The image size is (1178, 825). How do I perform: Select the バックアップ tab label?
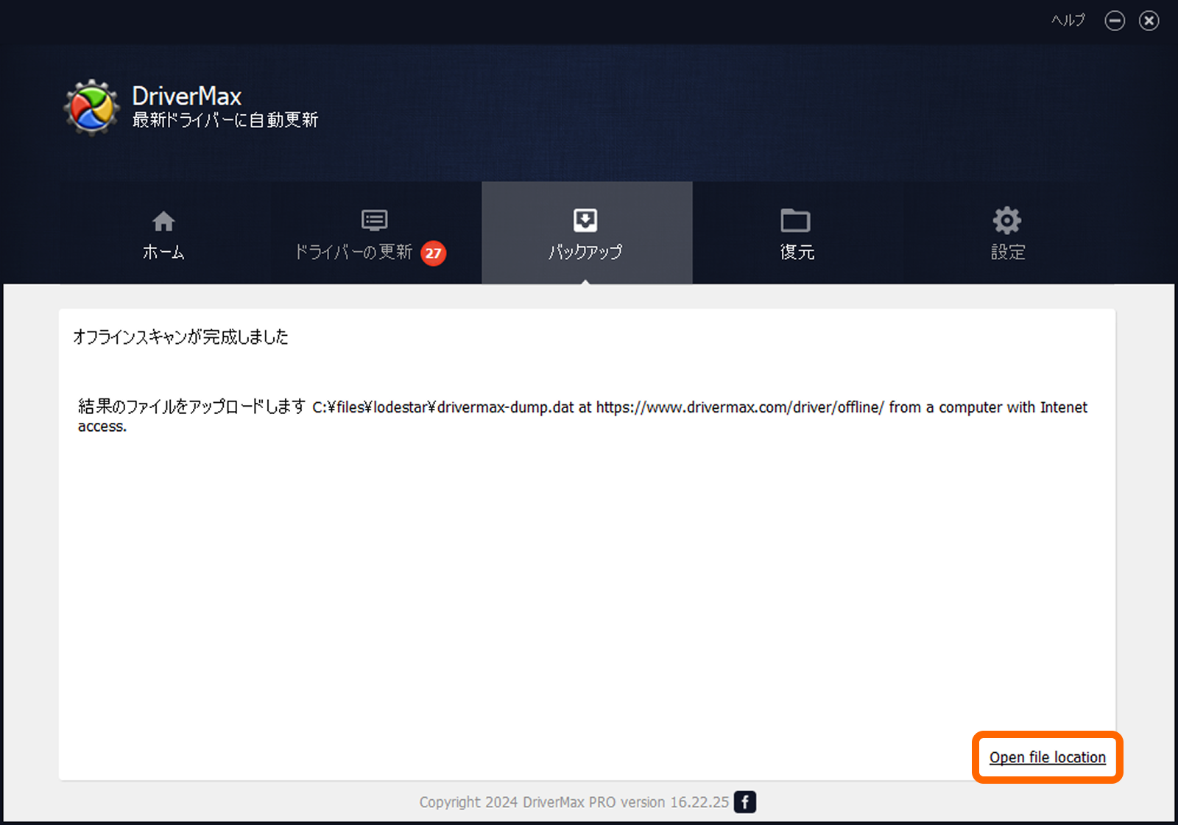click(585, 253)
